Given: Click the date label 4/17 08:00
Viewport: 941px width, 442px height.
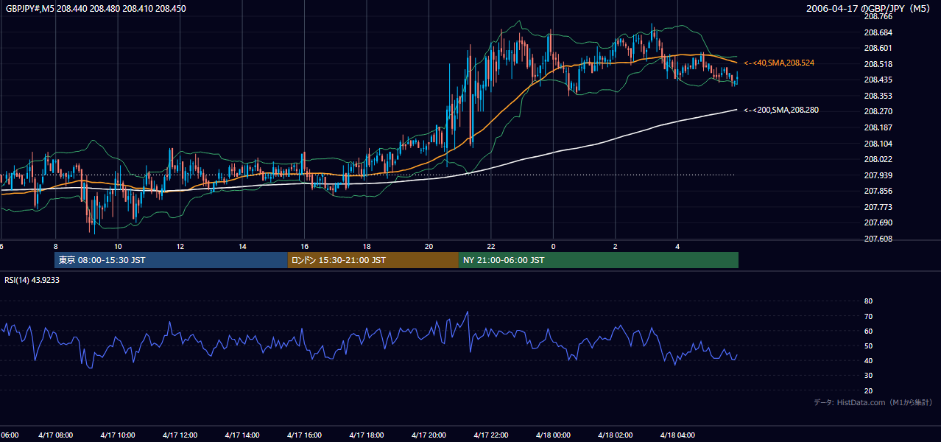Looking at the screenshot, I should click(x=55, y=435).
